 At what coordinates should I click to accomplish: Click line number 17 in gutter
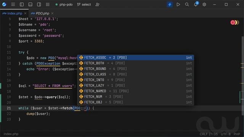[x=9, y=86]
